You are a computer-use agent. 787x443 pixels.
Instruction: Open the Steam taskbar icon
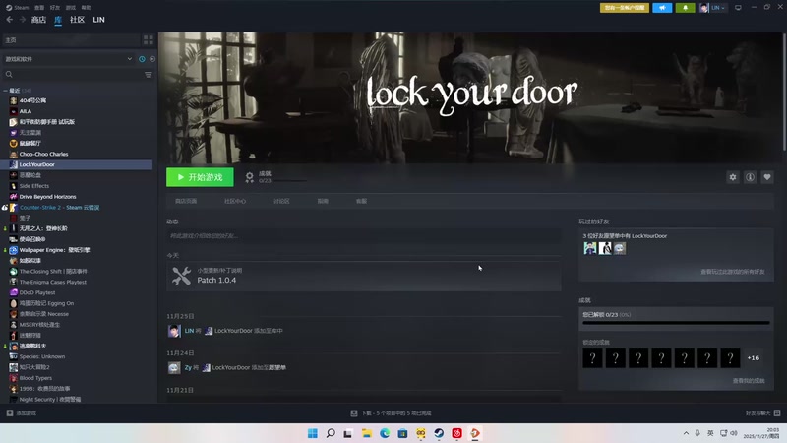click(439, 433)
